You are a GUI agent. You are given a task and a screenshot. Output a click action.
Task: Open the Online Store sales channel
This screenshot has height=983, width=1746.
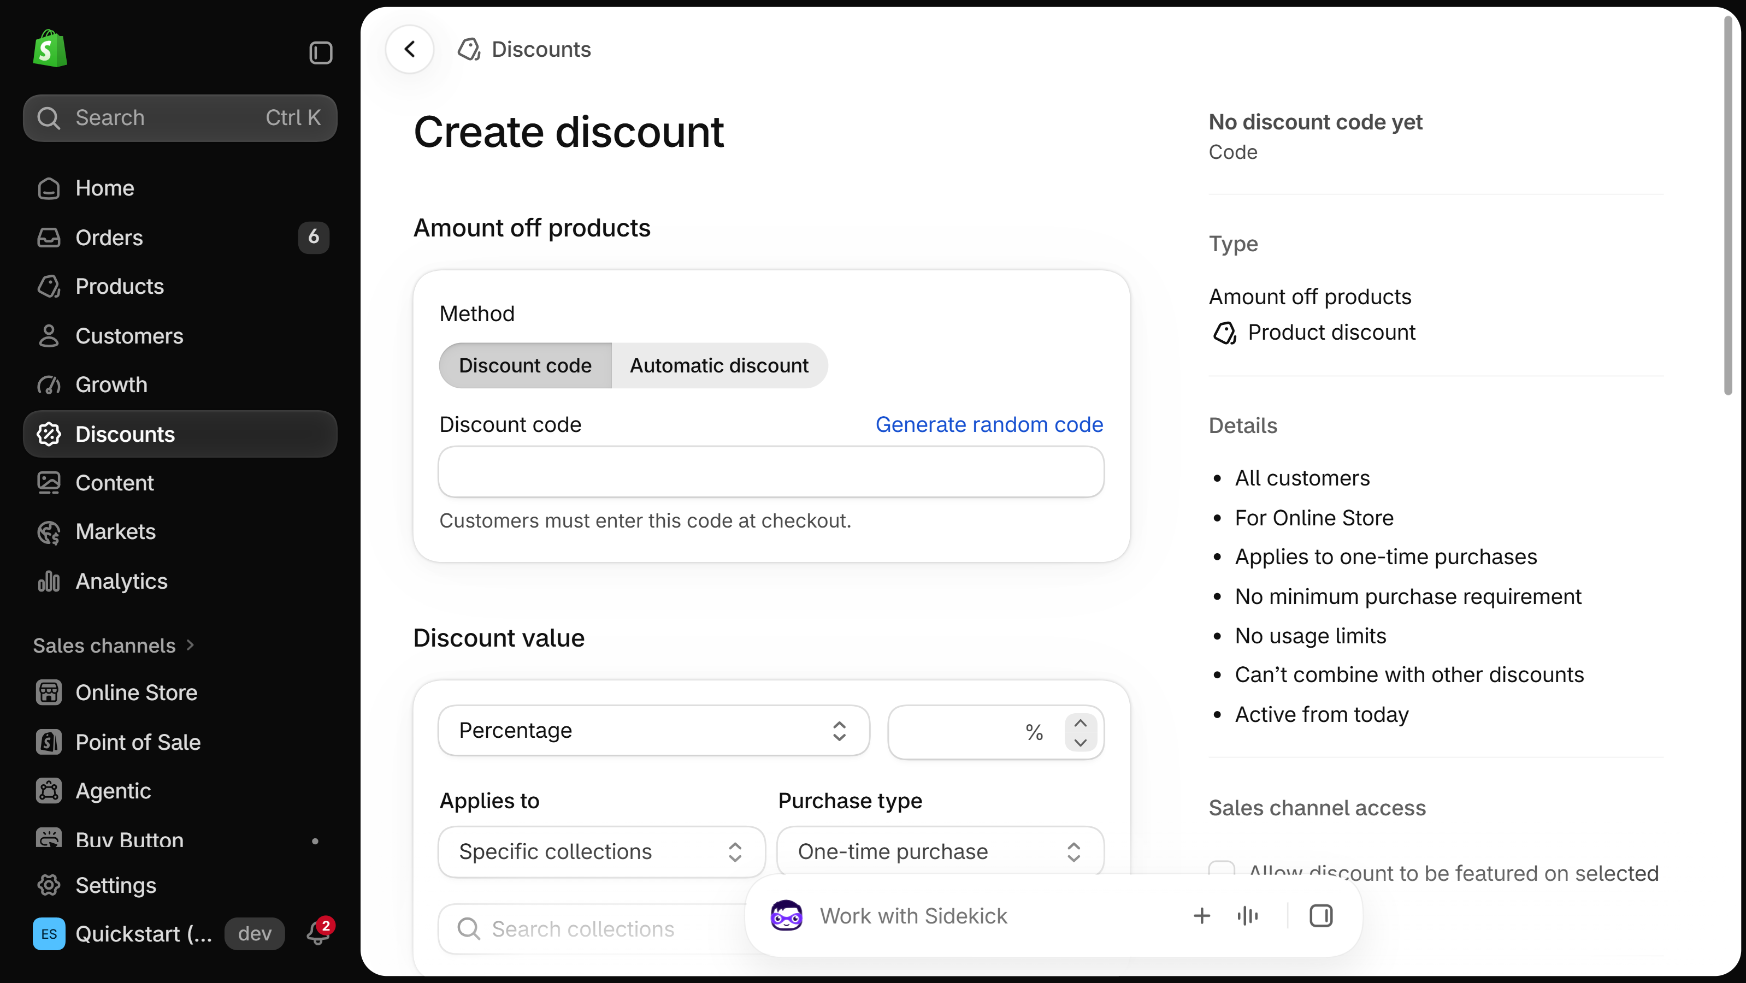[180, 692]
